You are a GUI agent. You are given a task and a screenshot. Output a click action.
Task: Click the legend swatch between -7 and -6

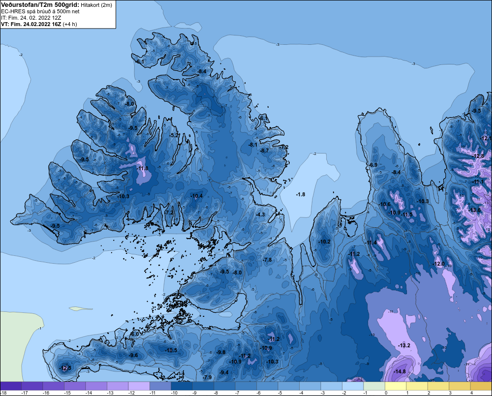(246, 386)
